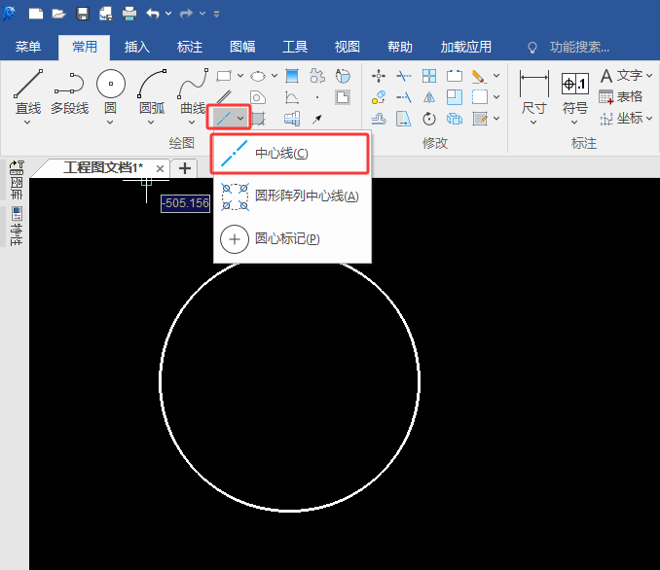Click the 尺寸 dimension button

tap(534, 92)
